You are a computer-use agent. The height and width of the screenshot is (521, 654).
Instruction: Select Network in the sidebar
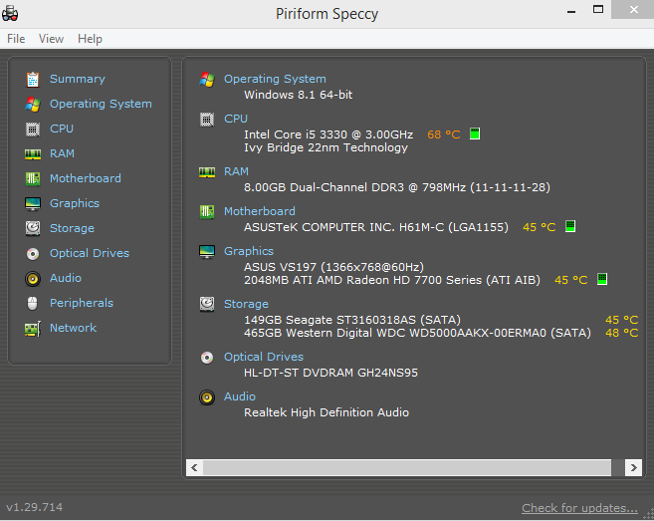73,328
